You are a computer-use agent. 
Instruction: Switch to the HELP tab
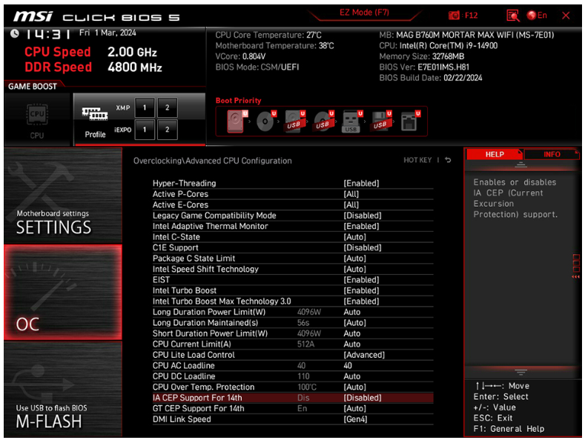tap(495, 154)
